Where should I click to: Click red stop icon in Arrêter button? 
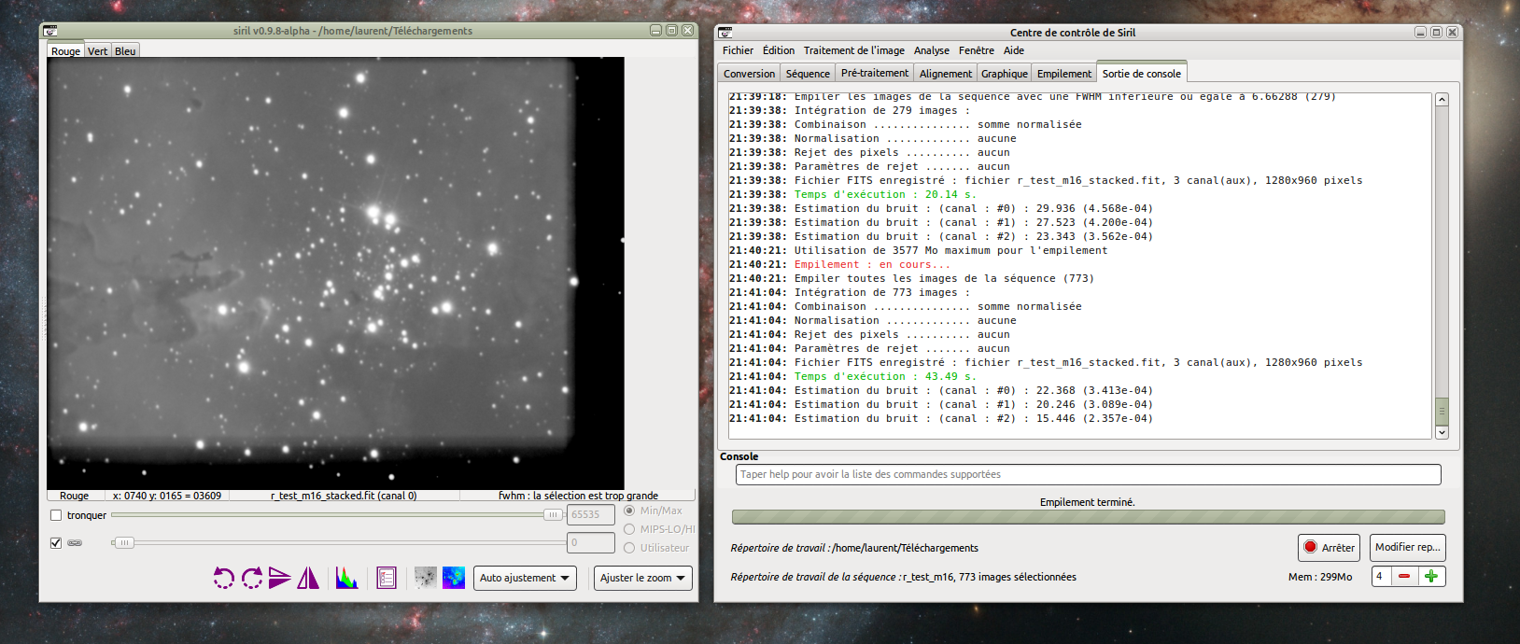click(x=1310, y=548)
